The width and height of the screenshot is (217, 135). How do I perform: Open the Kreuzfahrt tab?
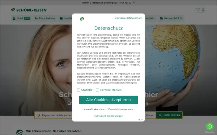(x=150, y=18)
